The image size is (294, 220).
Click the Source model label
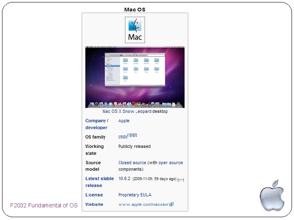coord(93,166)
